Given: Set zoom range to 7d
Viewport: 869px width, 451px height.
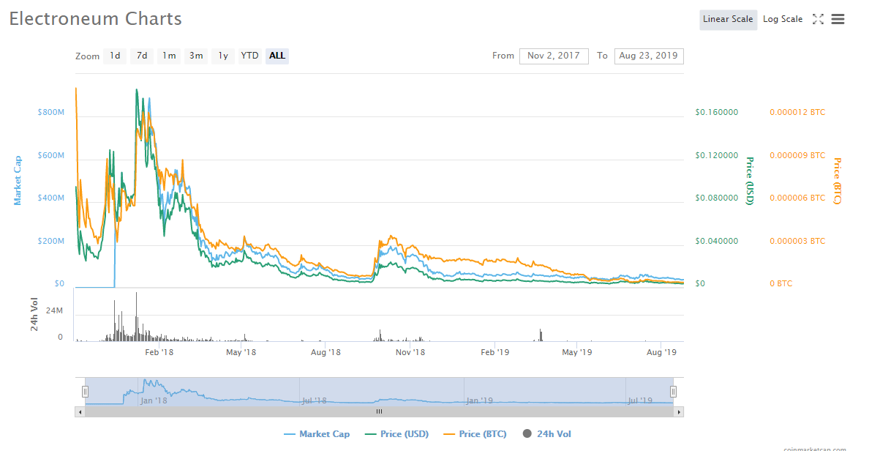Looking at the screenshot, I should pyautogui.click(x=142, y=56).
